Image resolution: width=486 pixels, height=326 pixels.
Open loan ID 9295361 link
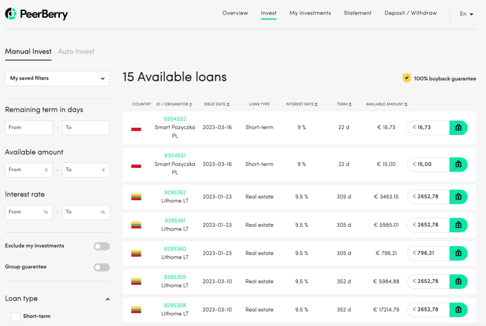175,221
